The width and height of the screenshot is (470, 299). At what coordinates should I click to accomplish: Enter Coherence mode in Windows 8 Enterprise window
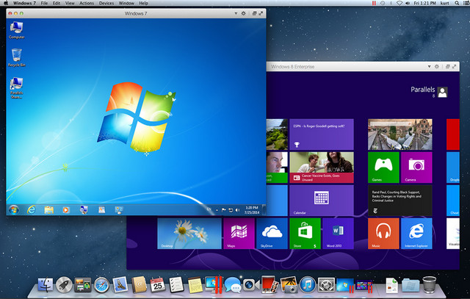point(447,67)
